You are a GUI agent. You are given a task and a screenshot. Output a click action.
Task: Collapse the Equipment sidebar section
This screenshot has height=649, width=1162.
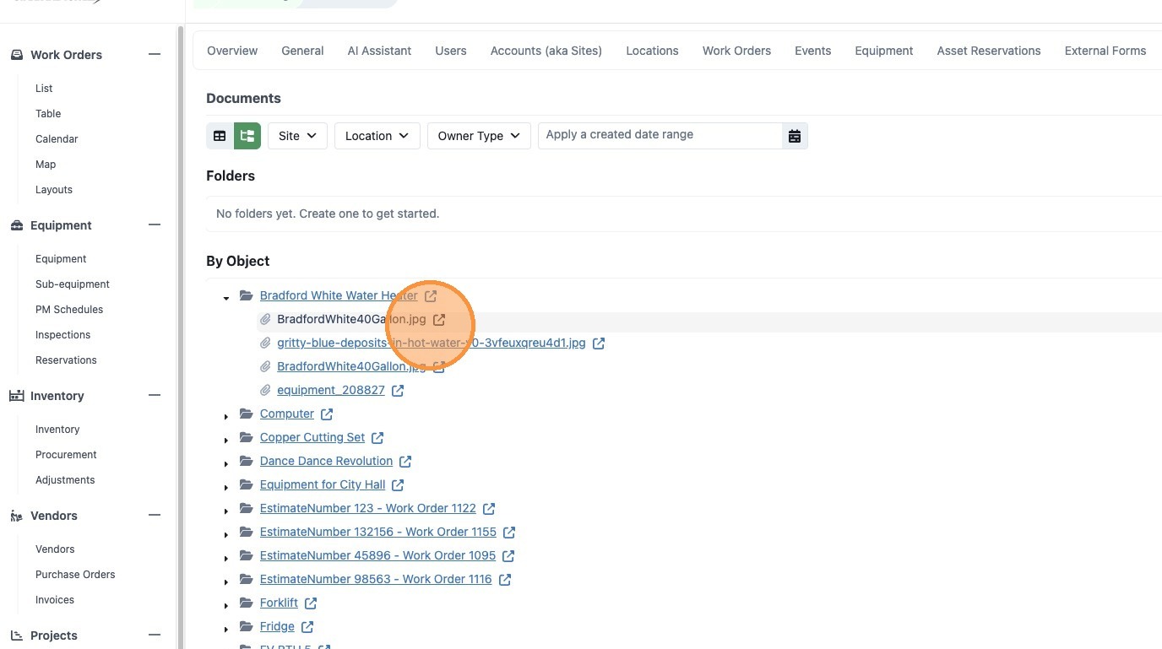click(155, 224)
